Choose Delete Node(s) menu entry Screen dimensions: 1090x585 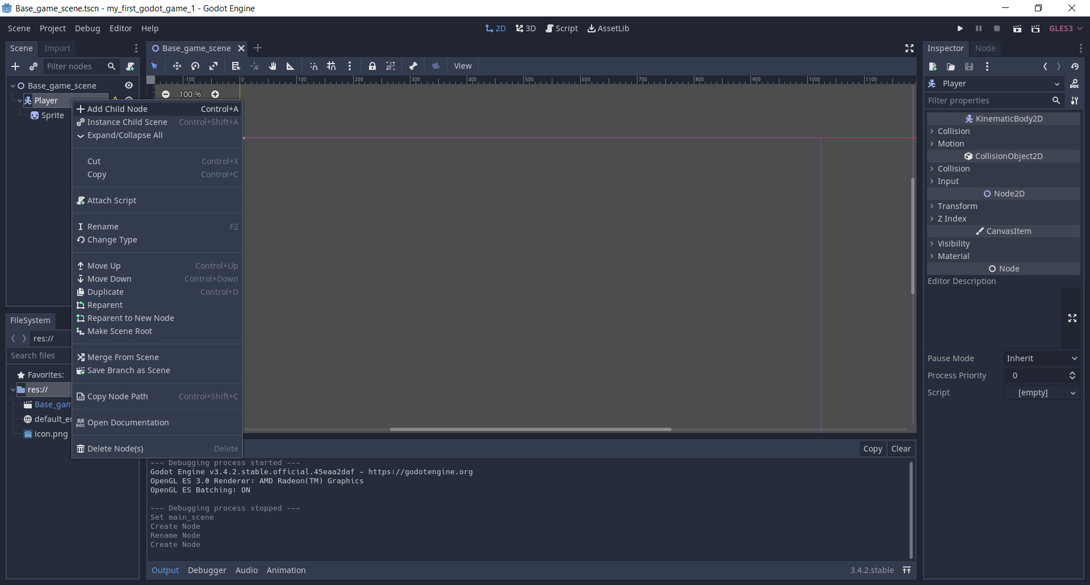[157, 449]
